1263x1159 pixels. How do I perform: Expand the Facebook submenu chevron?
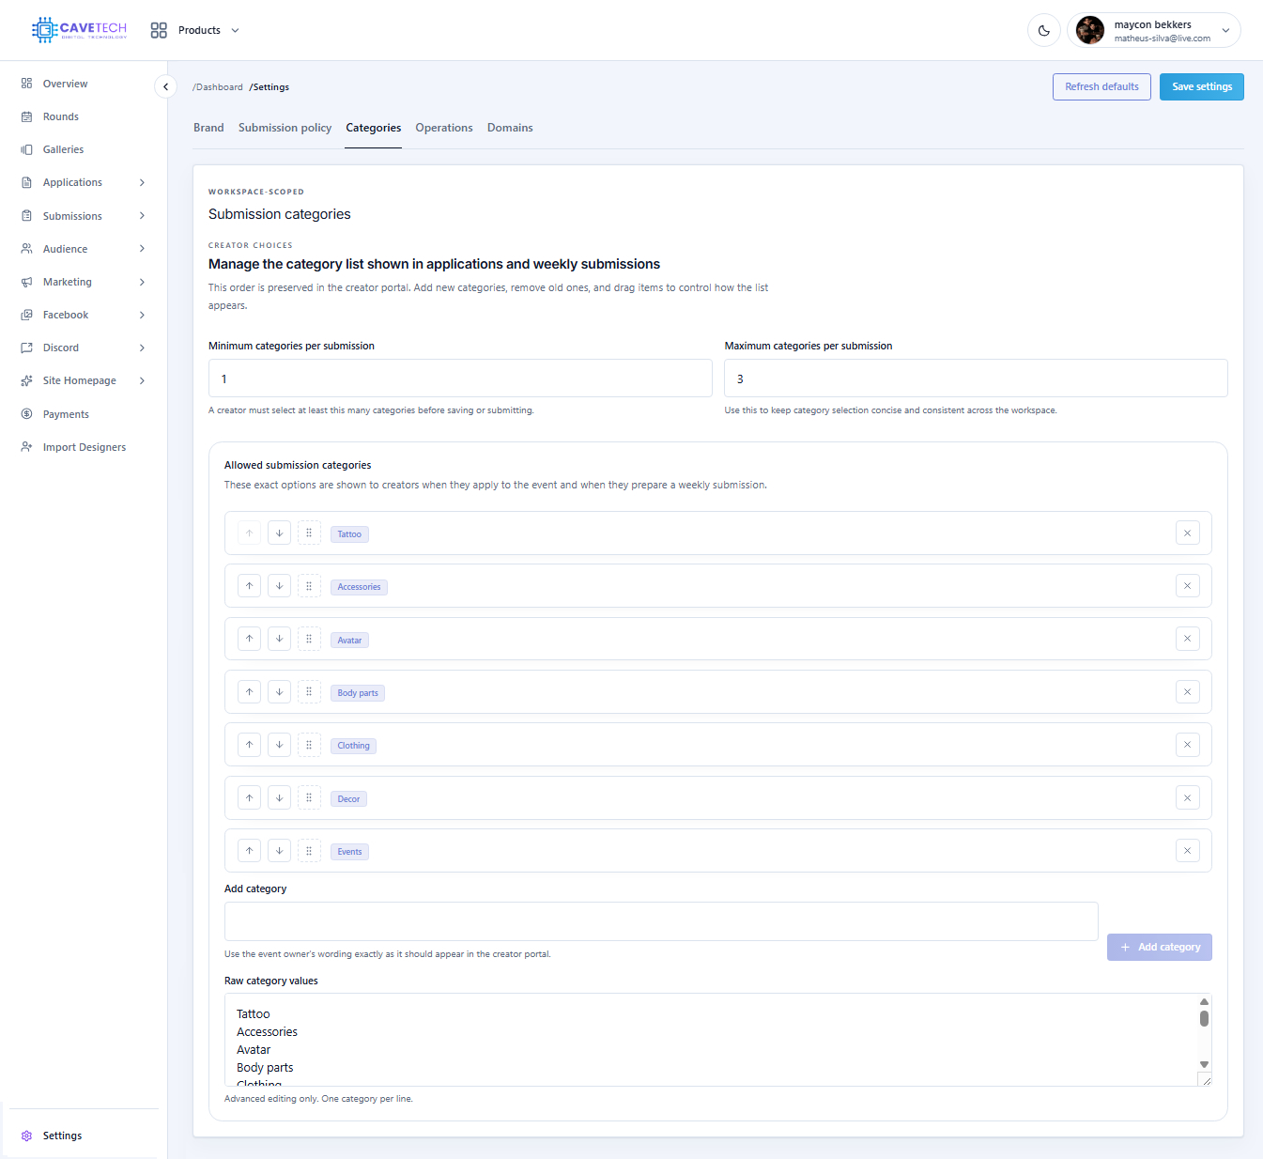pyautogui.click(x=142, y=315)
